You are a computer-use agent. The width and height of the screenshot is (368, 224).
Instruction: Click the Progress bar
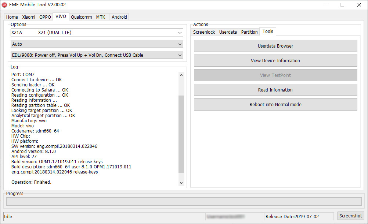click(184, 201)
